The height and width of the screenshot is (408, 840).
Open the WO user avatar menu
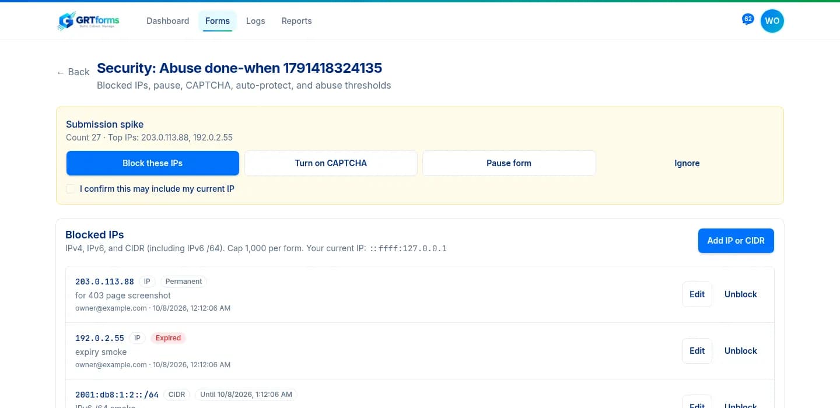(x=772, y=21)
